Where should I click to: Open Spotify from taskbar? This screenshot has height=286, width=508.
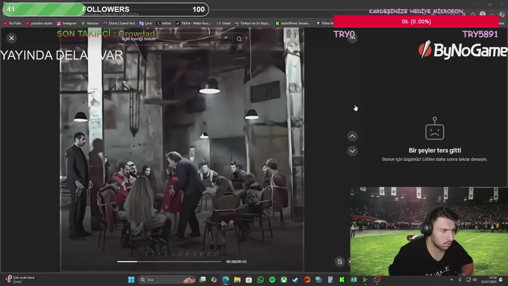pos(272,280)
